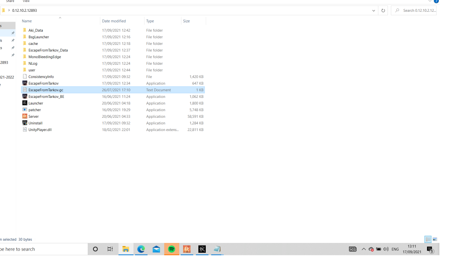The image size is (472, 265).
Task: Open File Explorer taskbar icon
Action: (126, 249)
